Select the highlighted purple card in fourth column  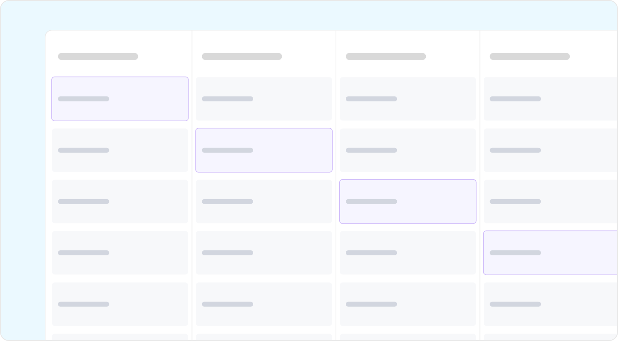point(550,253)
